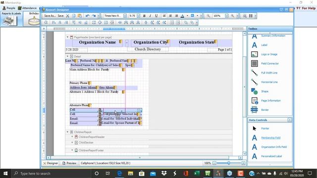Click the Paste icon in toolbar
The height and width of the screenshot is (178, 317).
pos(80,16)
